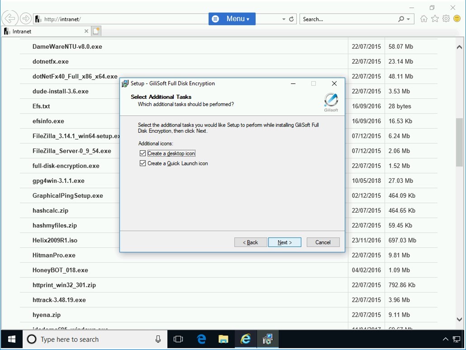Open a new browser tab

click(96, 31)
